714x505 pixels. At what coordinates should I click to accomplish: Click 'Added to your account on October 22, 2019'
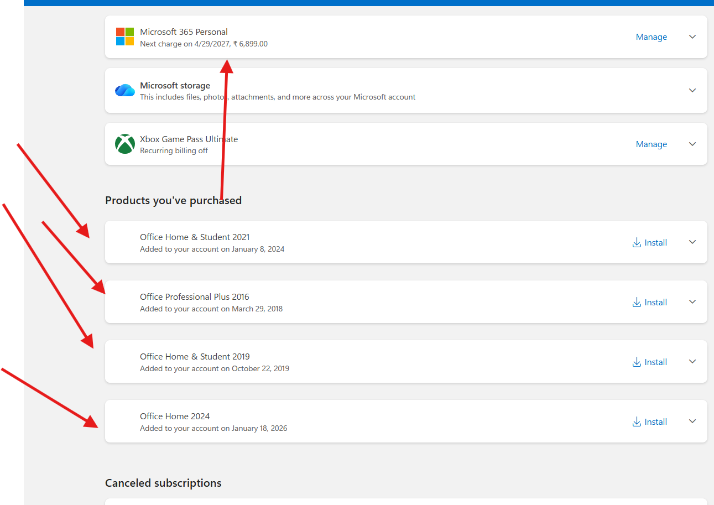(215, 368)
